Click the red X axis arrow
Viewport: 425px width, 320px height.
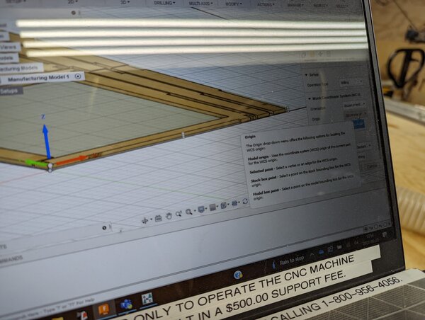coord(71,161)
